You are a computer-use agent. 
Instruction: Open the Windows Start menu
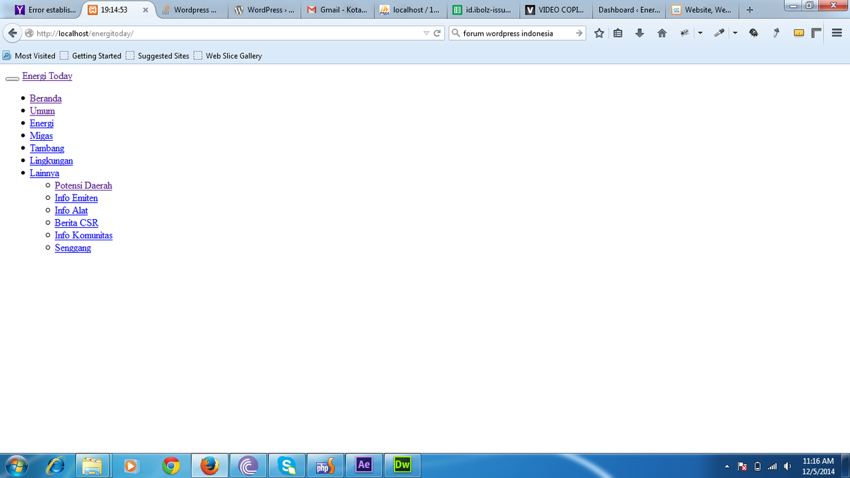(x=17, y=465)
